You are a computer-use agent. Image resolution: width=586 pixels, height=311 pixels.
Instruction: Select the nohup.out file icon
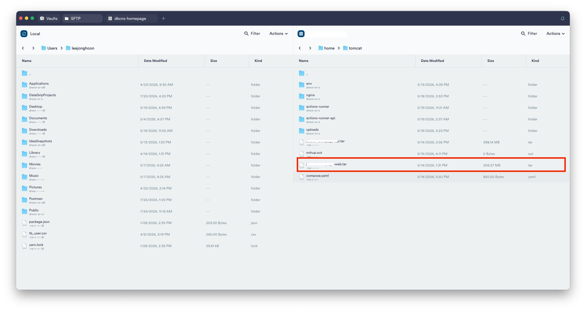point(302,154)
